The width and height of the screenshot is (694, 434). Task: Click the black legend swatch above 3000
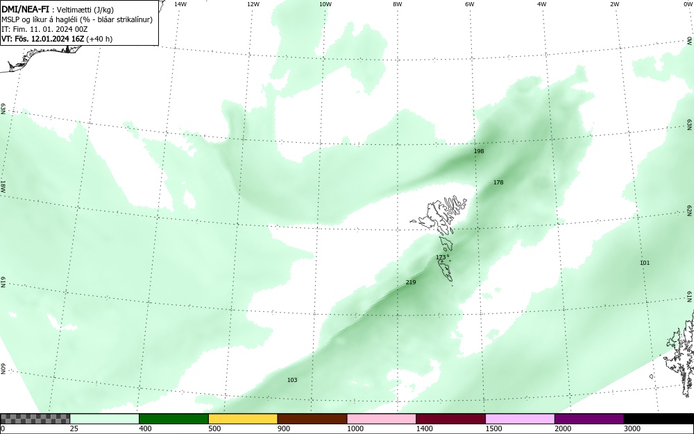coord(659,419)
